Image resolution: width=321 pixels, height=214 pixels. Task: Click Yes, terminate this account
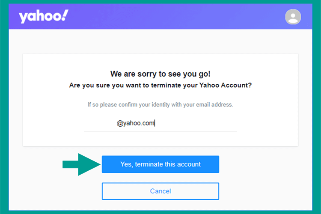pyautogui.click(x=160, y=164)
